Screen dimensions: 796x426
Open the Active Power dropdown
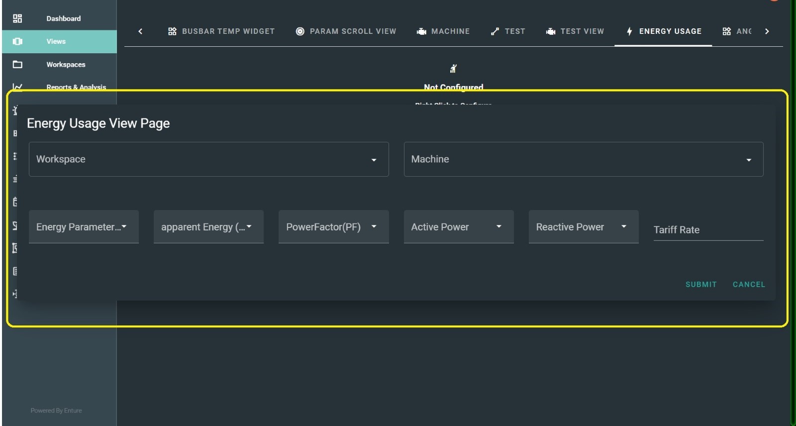tap(459, 227)
